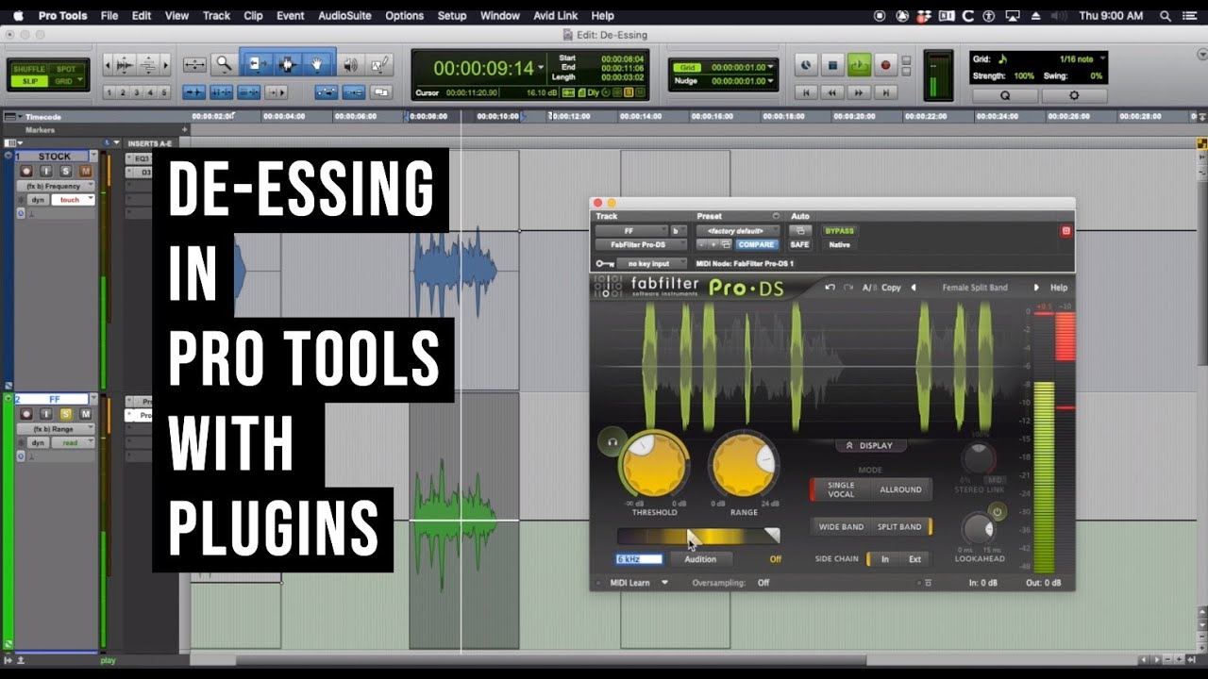Click the key input key icon
The height and width of the screenshot is (679, 1208).
pos(604,264)
